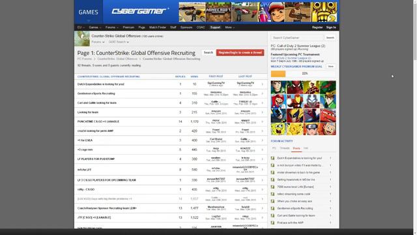Click last-post arrow on 'Dutch Expendables' thread row
Viewport: 417px width, 235px height.
pos(263,84)
